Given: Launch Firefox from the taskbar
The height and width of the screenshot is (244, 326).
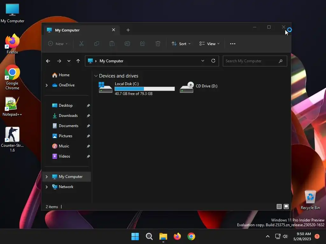Looking at the screenshot, I should [x=177, y=236].
